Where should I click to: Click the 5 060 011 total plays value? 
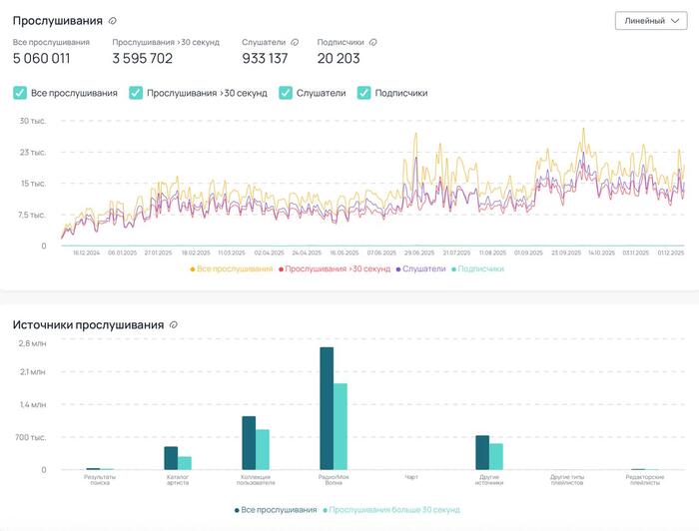pyautogui.click(x=41, y=58)
